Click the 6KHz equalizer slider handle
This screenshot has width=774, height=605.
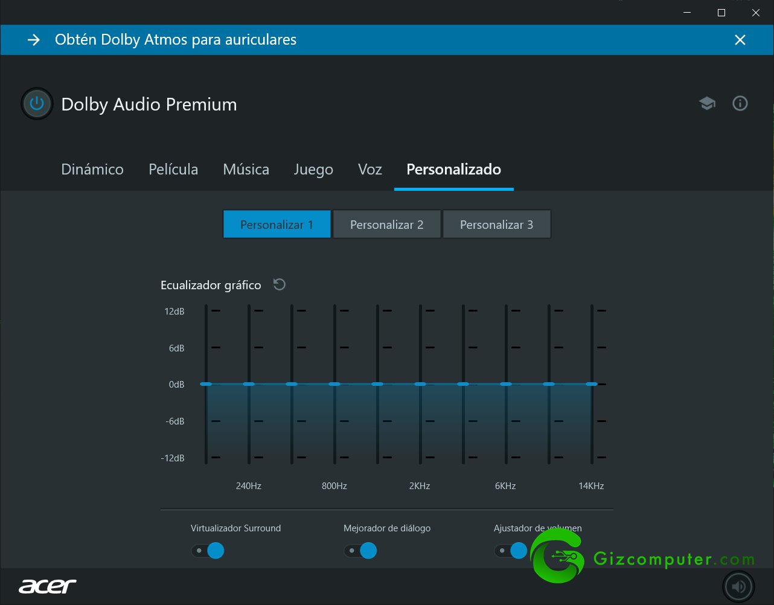506,384
